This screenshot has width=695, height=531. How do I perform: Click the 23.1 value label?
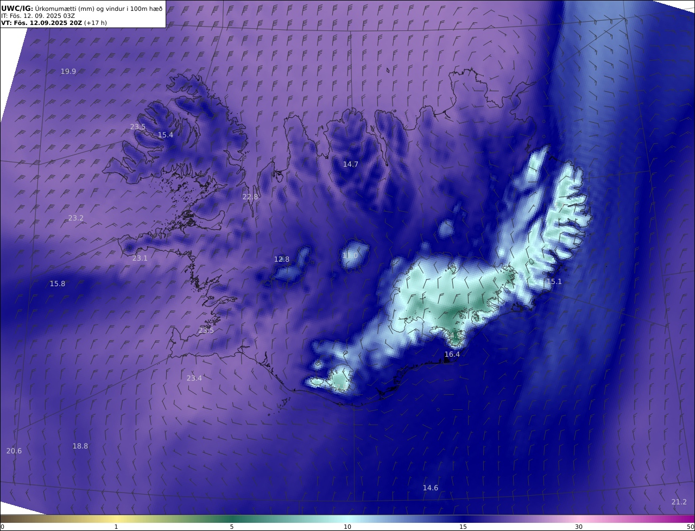[x=140, y=258]
